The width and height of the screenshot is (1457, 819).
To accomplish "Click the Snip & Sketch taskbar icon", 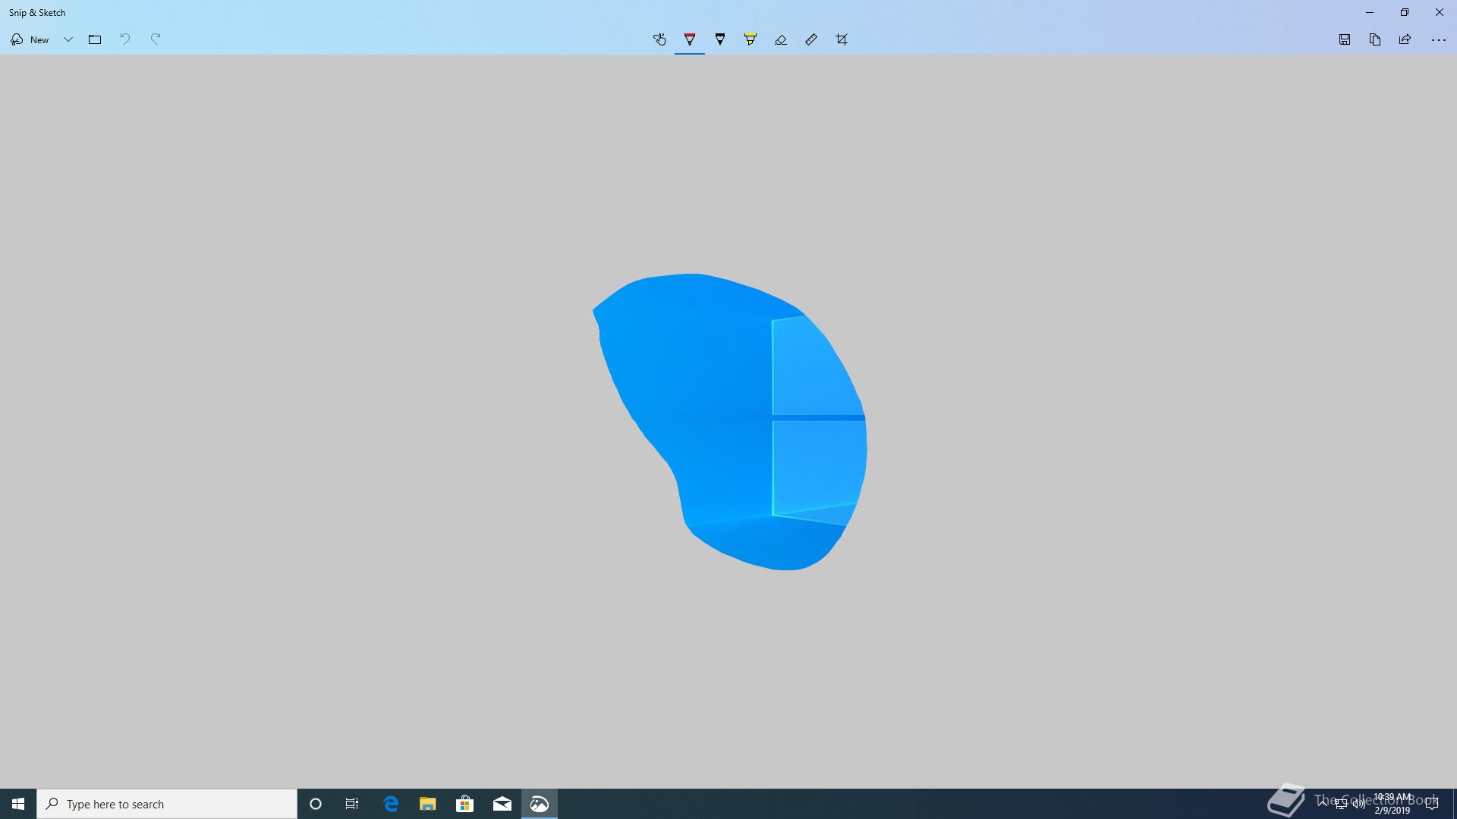I will point(540,804).
